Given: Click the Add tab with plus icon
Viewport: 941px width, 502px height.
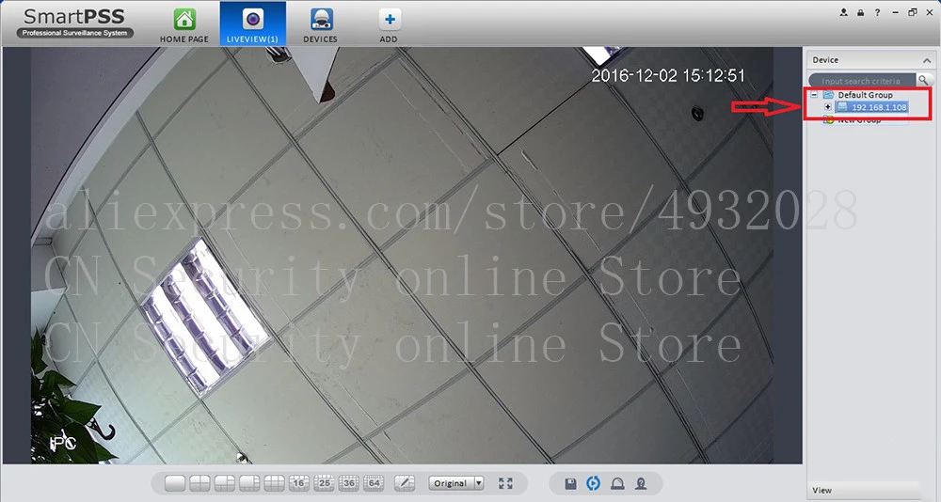Looking at the screenshot, I should point(389,25).
